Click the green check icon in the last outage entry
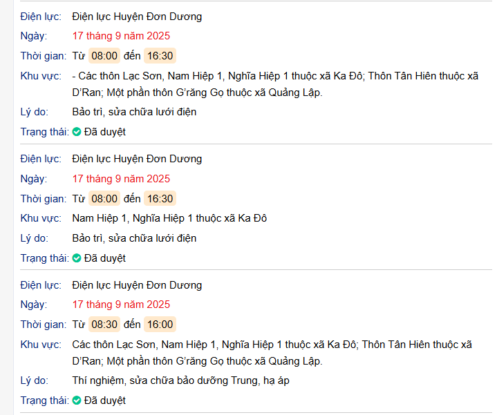The height and width of the screenshot is (415, 497). tap(77, 400)
